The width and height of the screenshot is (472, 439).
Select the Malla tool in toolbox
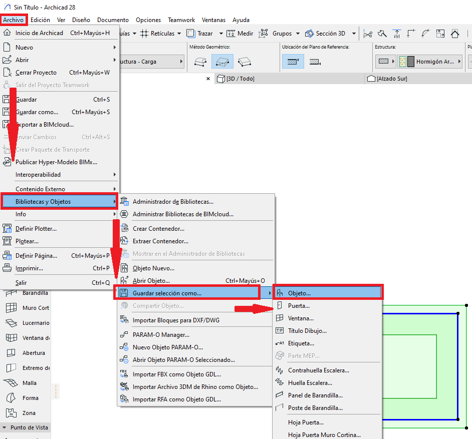point(29,383)
